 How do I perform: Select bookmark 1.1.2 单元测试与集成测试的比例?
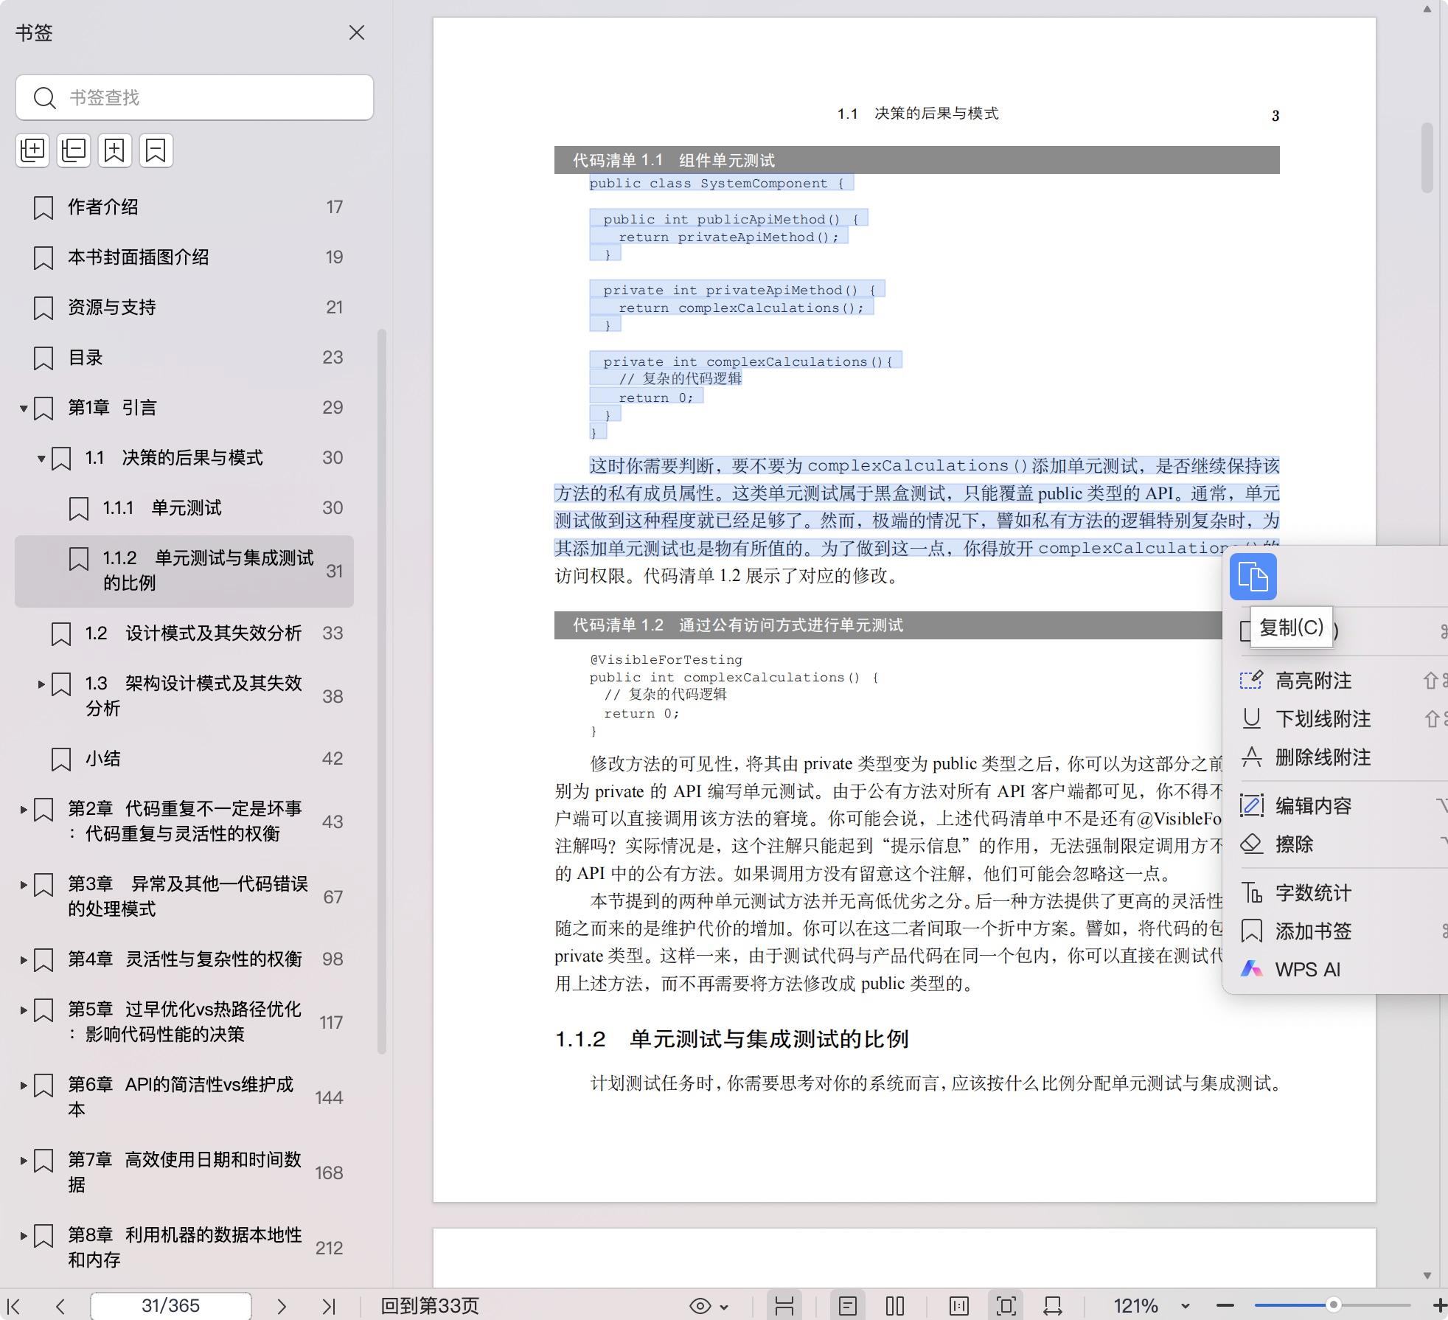coord(184,571)
